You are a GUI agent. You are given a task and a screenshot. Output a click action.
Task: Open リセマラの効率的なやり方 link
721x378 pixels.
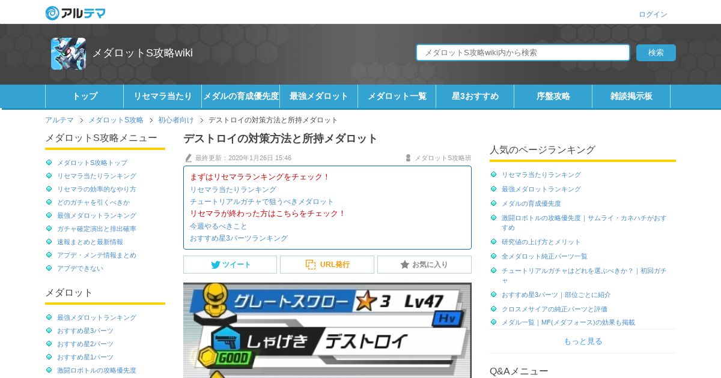97,189
